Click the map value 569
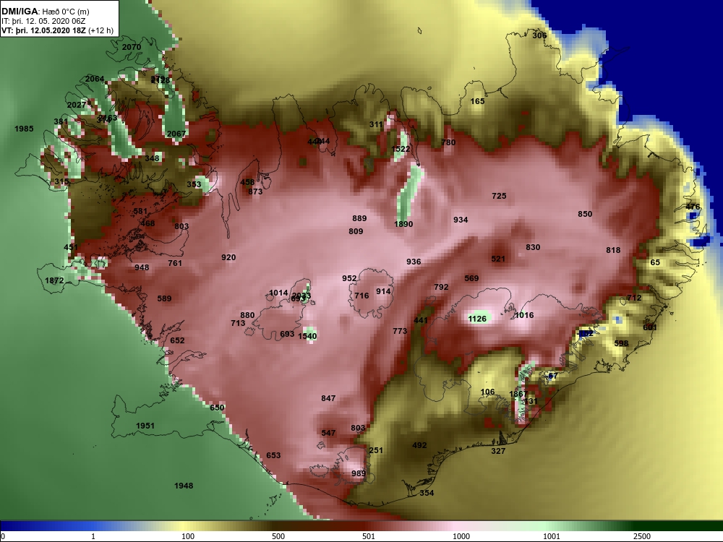The height and width of the screenshot is (542, 723). click(x=471, y=278)
